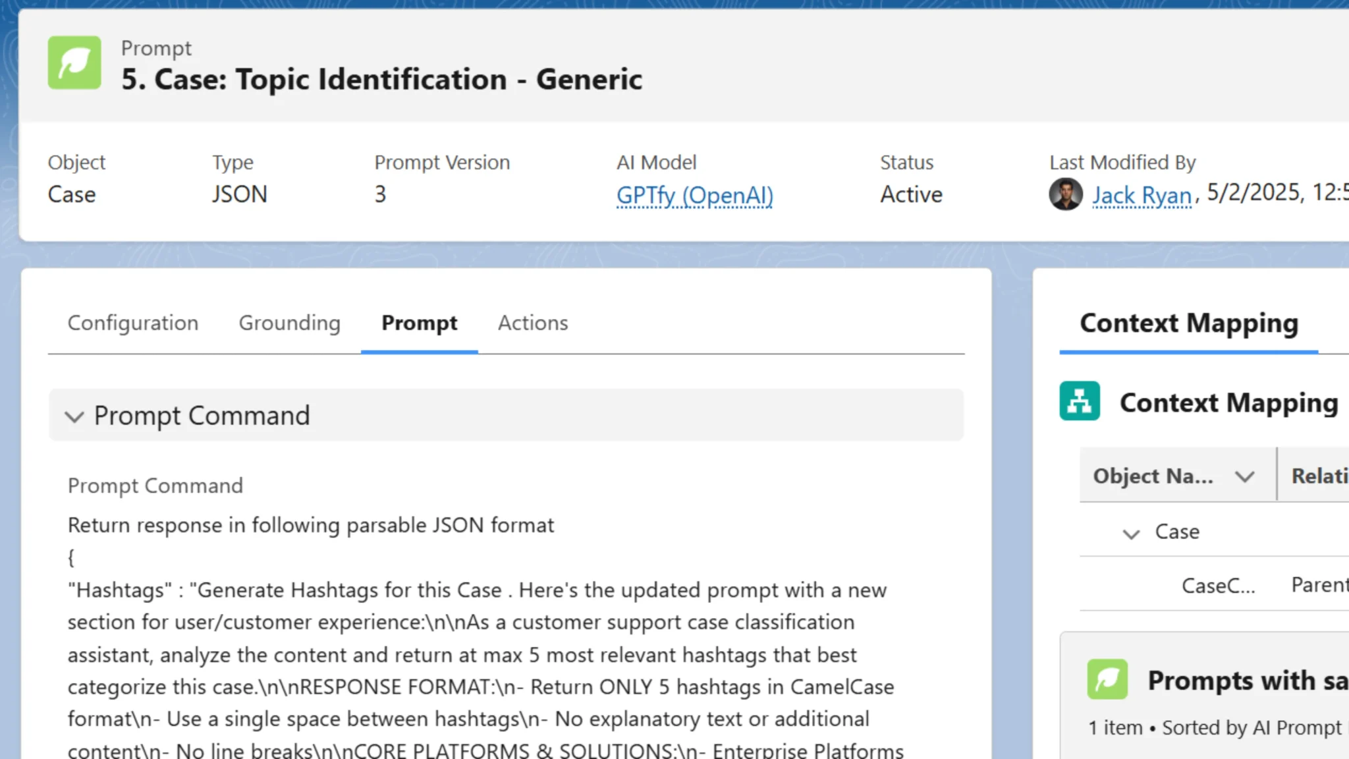Select the Context Mapping tab

[x=1188, y=323]
